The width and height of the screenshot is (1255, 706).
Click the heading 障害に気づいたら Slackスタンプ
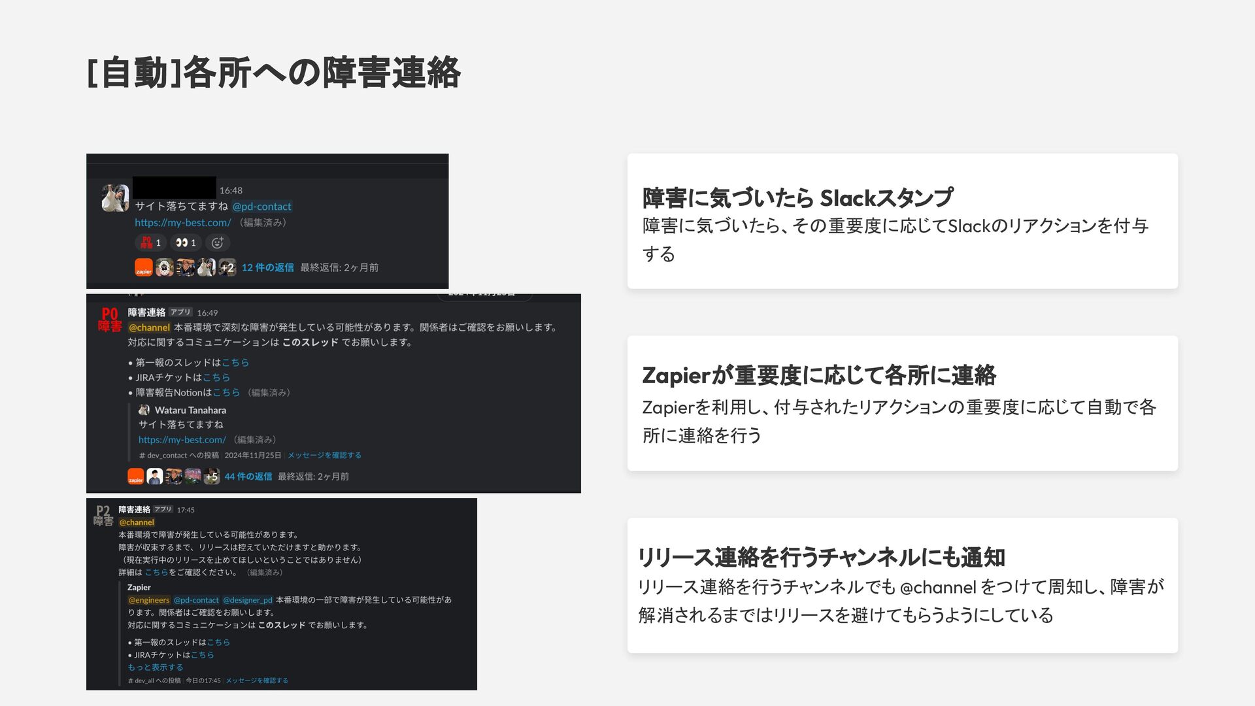798,197
